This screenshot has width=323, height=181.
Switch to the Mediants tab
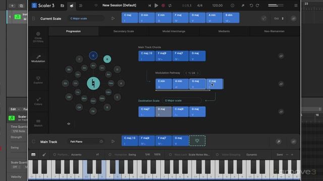point(224,31)
